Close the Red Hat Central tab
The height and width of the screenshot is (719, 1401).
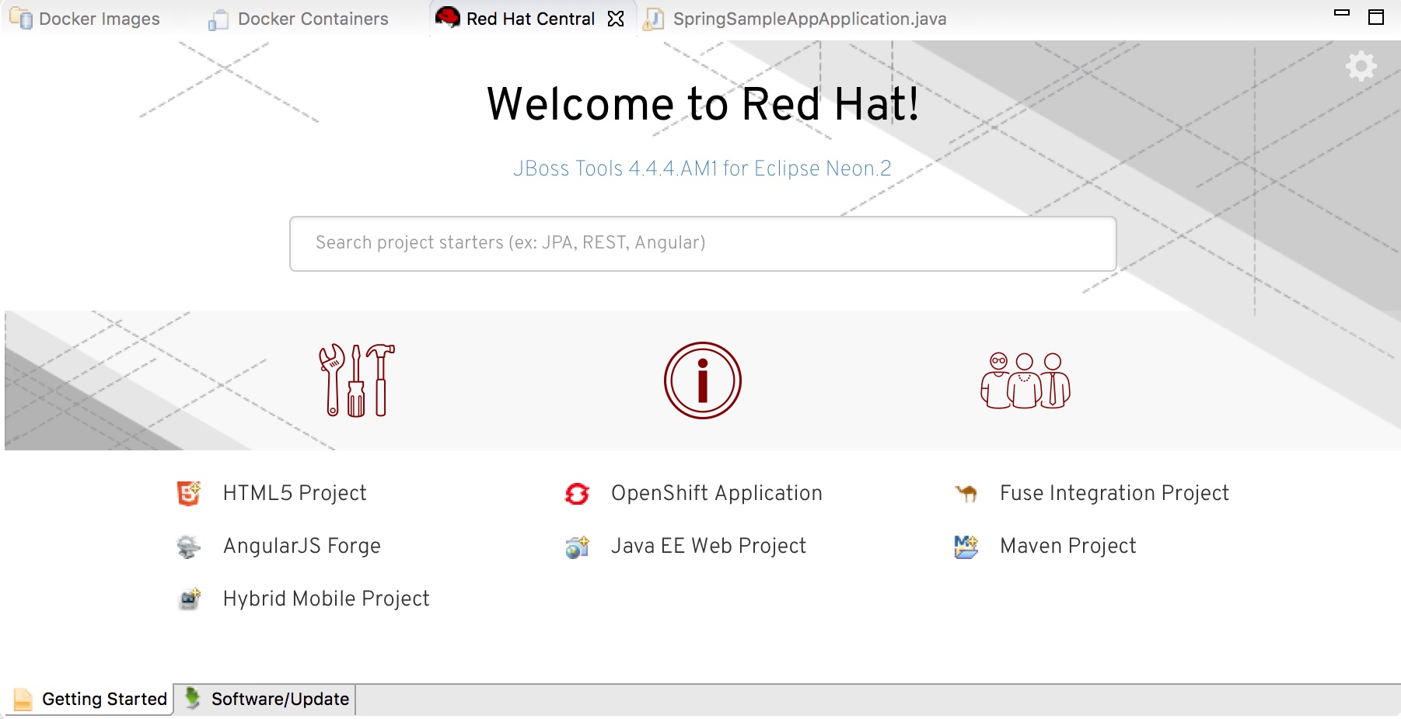pos(616,19)
